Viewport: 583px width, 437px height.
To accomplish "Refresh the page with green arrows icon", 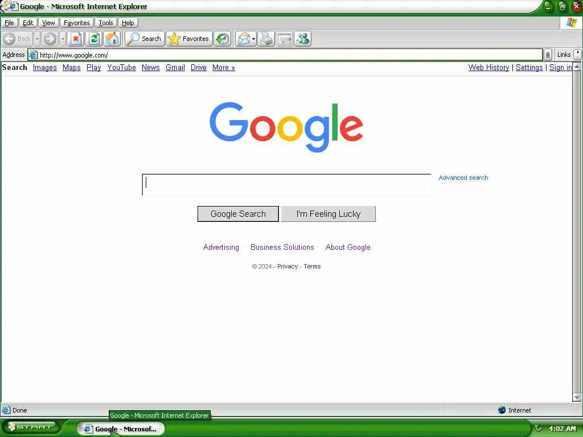I will [x=94, y=39].
